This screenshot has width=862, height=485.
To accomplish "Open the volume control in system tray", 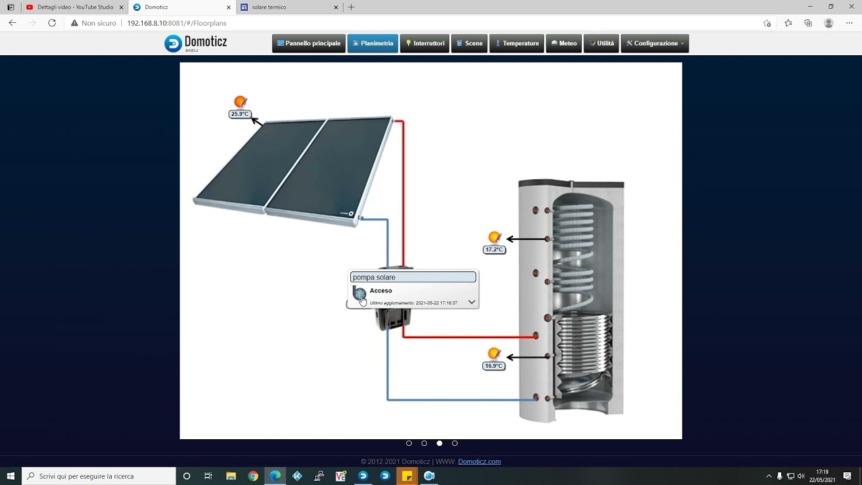I will [801, 476].
